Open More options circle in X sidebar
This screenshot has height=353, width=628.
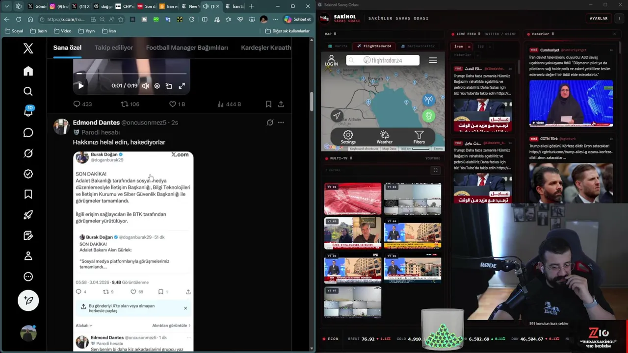pyautogui.click(x=28, y=277)
